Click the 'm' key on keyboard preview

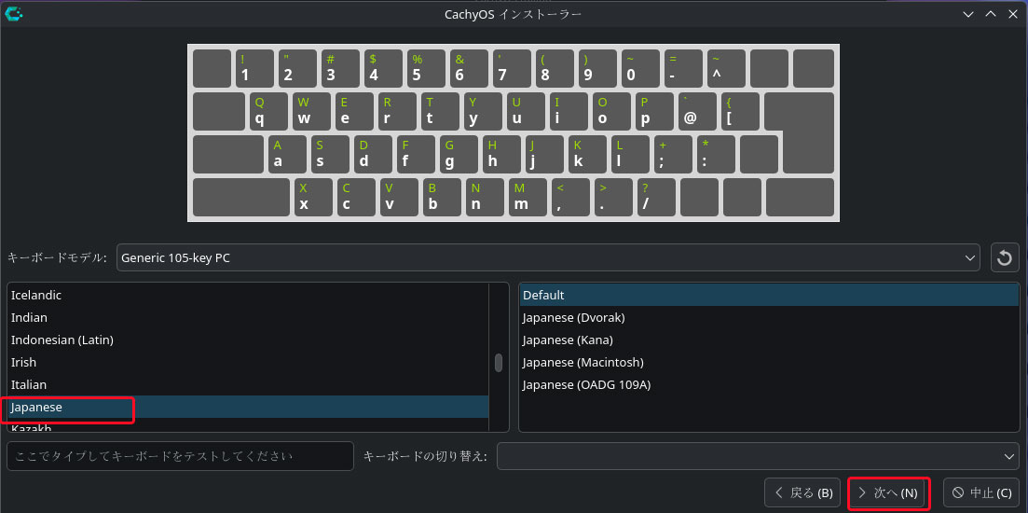pyautogui.click(x=528, y=198)
